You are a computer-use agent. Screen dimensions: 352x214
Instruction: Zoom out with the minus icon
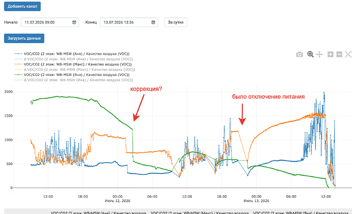(x=339, y=55)
